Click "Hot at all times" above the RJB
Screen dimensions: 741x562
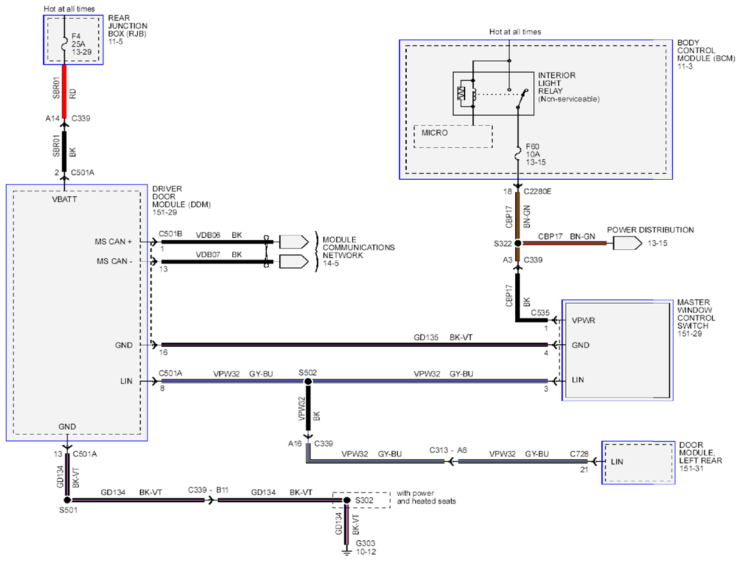click(69, 8)
